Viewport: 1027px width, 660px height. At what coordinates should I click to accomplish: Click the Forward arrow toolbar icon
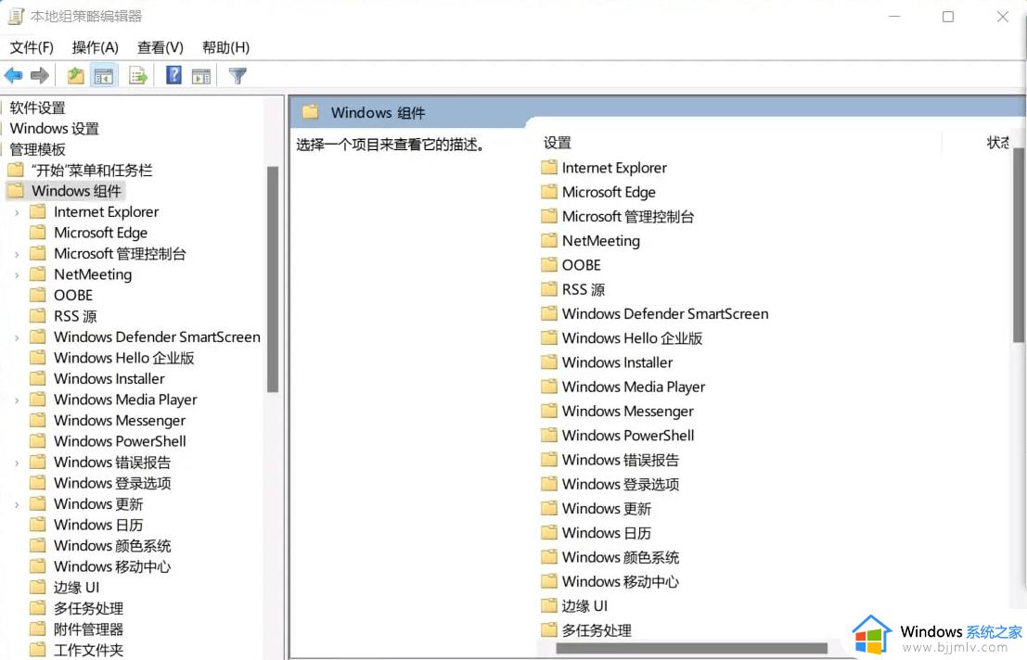point(40,76)
